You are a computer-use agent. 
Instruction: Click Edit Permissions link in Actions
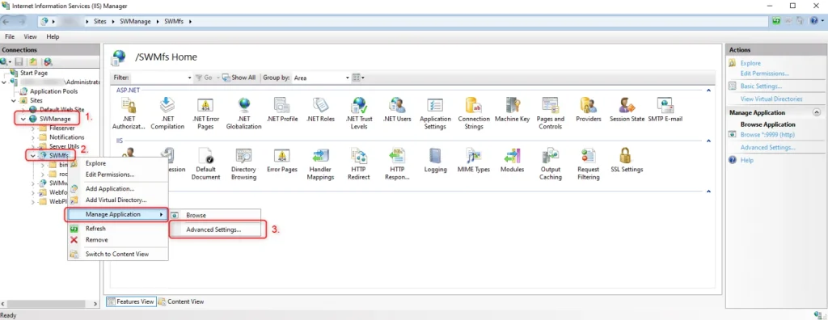(765, 74)
